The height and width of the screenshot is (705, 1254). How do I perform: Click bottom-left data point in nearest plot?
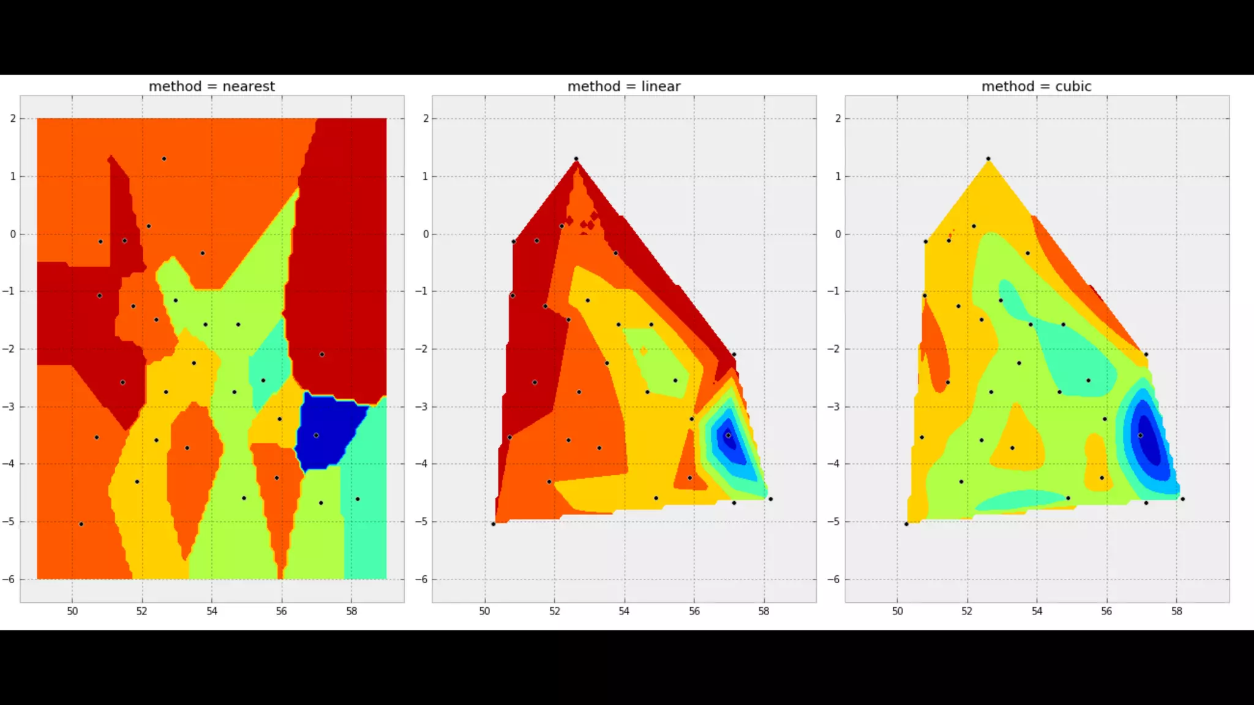click(81, 524)
